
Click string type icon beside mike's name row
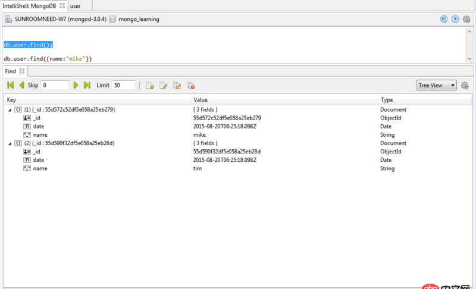27,135
